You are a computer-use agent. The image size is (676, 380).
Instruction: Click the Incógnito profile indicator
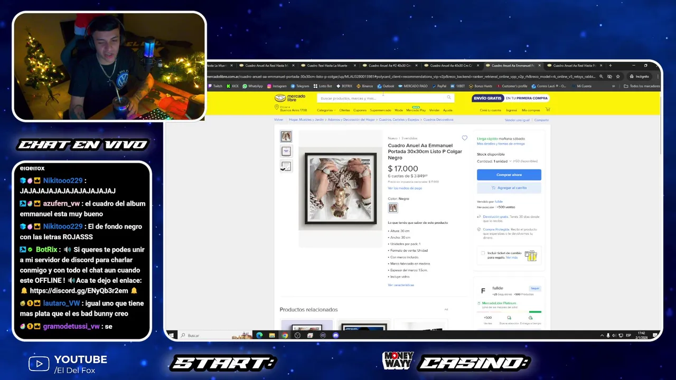(x=640, y=77)
